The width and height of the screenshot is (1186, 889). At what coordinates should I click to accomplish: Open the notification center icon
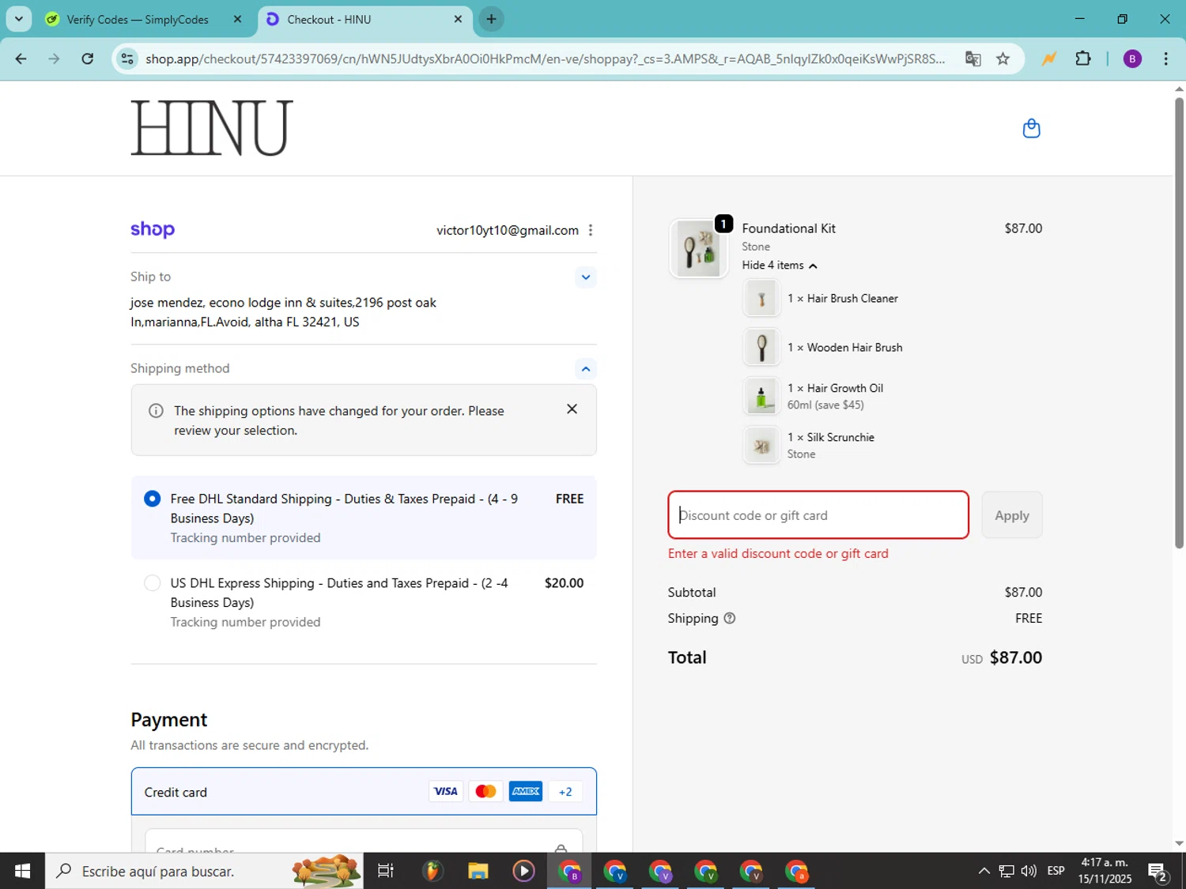(x=1158, y=872)
